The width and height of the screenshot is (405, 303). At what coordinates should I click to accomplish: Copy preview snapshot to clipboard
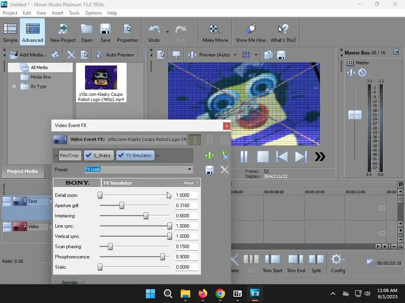269,54
